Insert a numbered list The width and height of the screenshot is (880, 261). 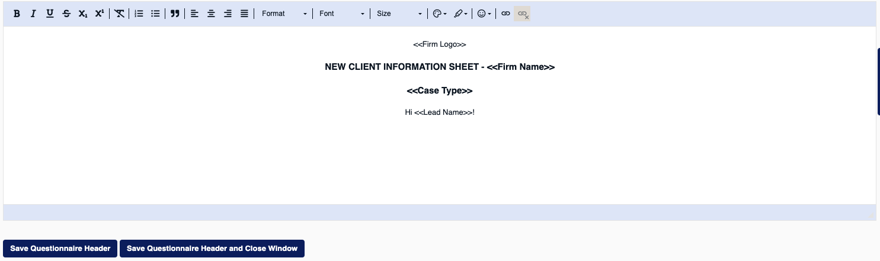point(139,14)
